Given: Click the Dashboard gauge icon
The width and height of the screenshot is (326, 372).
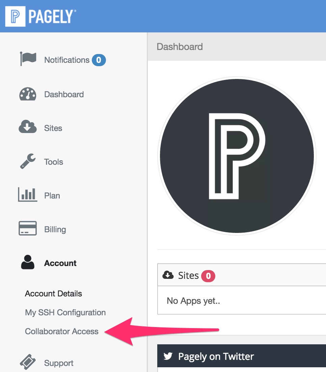Looking at the screenshot, I should (28, 94).
